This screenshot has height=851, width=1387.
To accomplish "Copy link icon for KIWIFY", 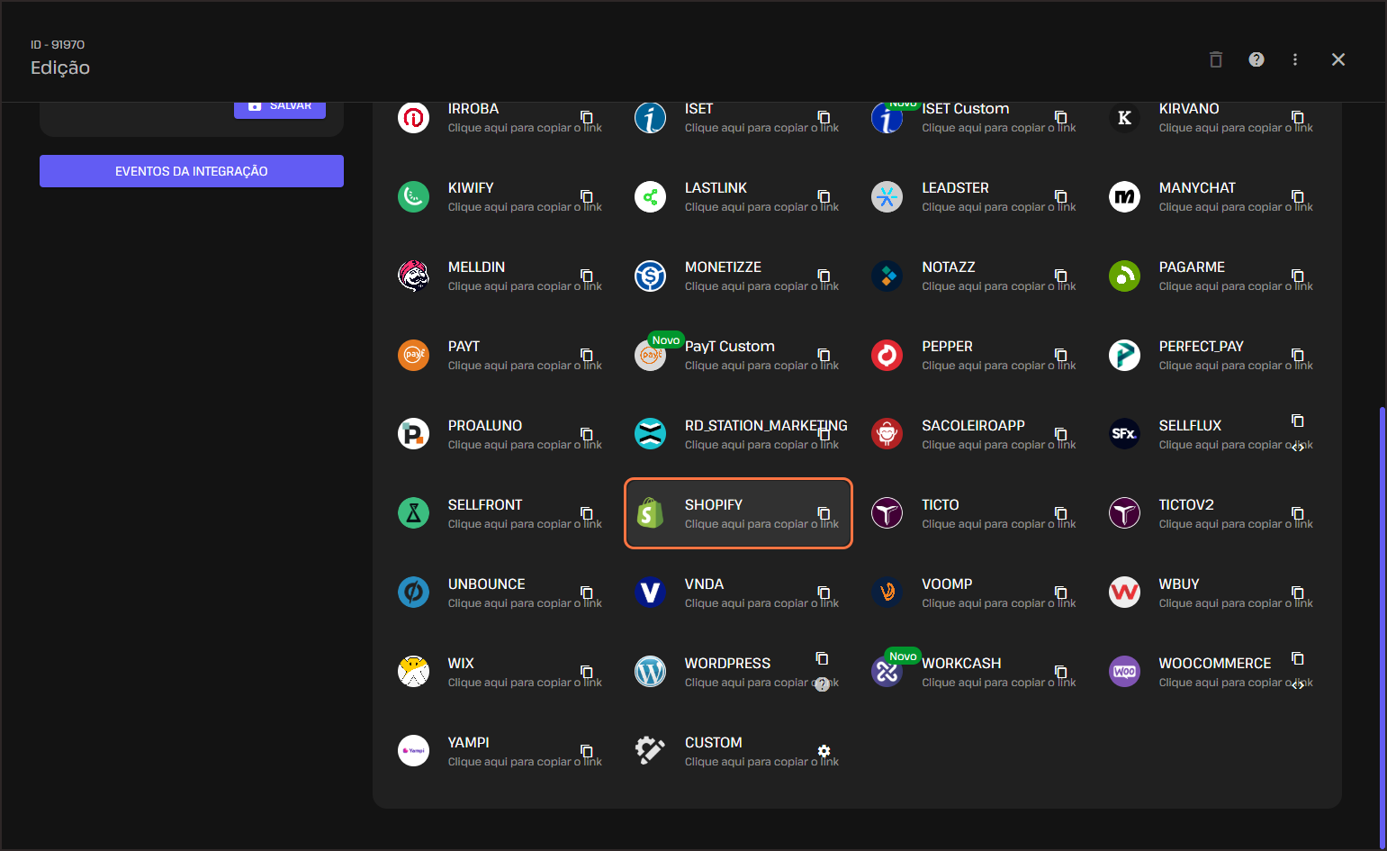I will coord(587,196).
